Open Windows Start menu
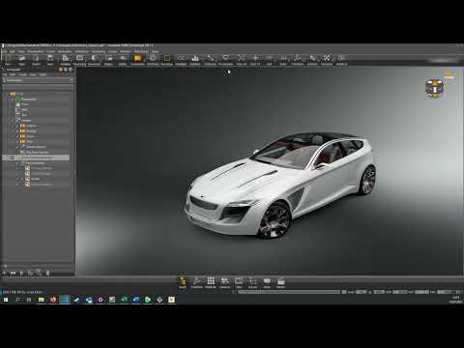The image size is (464, 348). point(6,300)
